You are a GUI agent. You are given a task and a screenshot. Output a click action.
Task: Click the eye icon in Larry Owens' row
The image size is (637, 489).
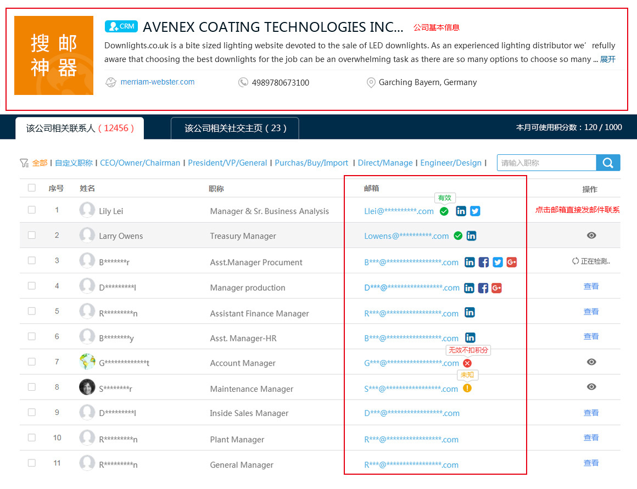pos(591,235)
